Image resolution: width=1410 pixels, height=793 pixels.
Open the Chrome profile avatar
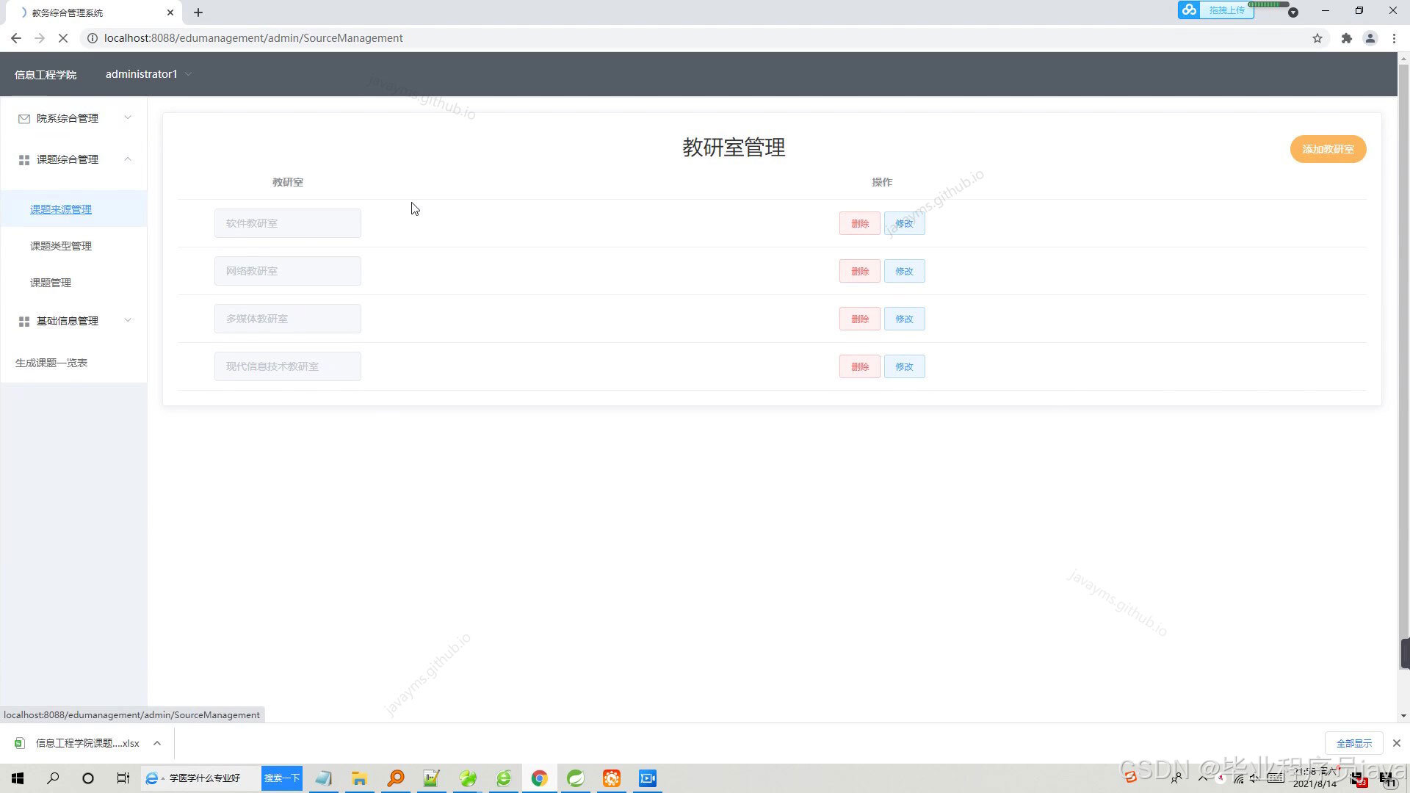1370,38
